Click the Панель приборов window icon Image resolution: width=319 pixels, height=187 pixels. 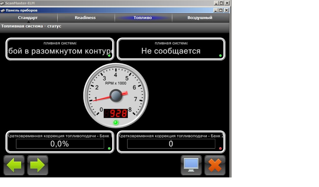click(2, 10)
